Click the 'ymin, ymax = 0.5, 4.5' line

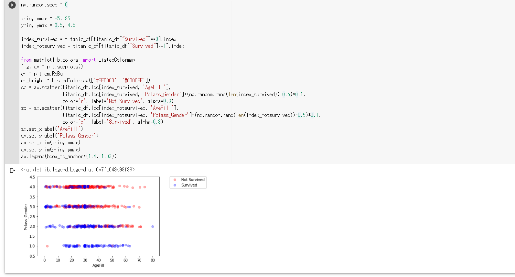(x=48, y=25)
